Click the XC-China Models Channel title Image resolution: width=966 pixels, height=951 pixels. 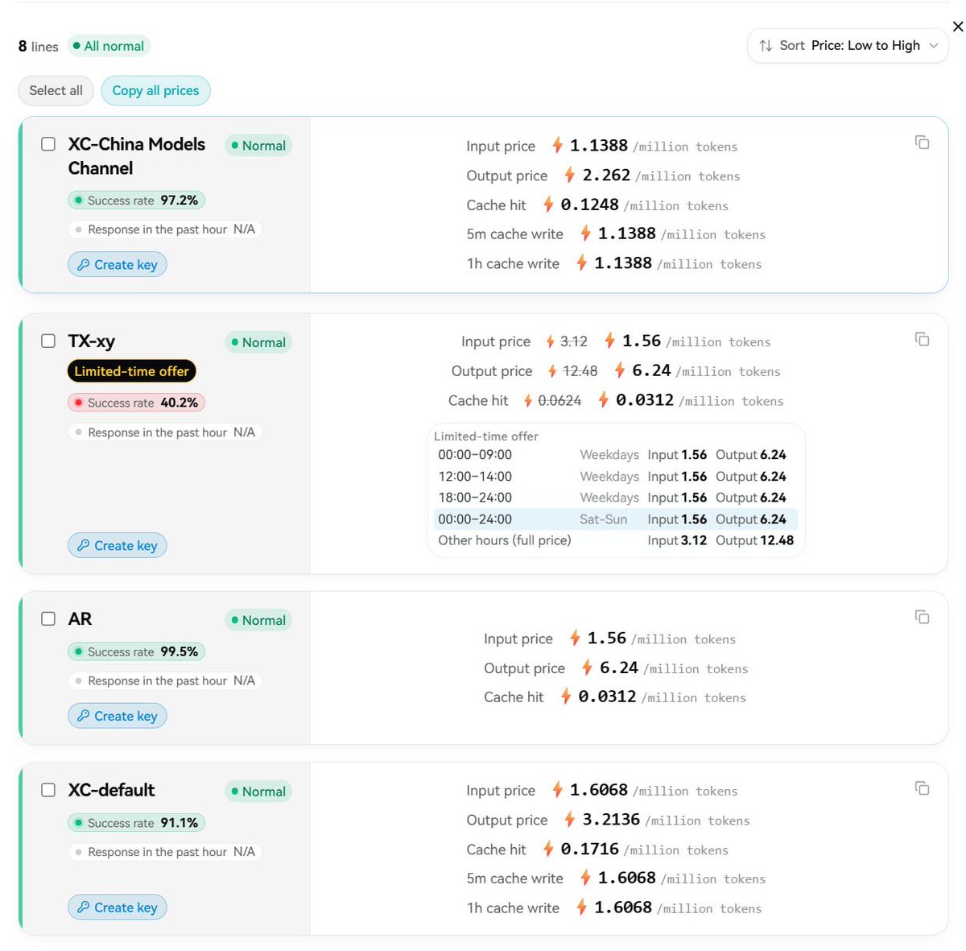click(136, 156)
